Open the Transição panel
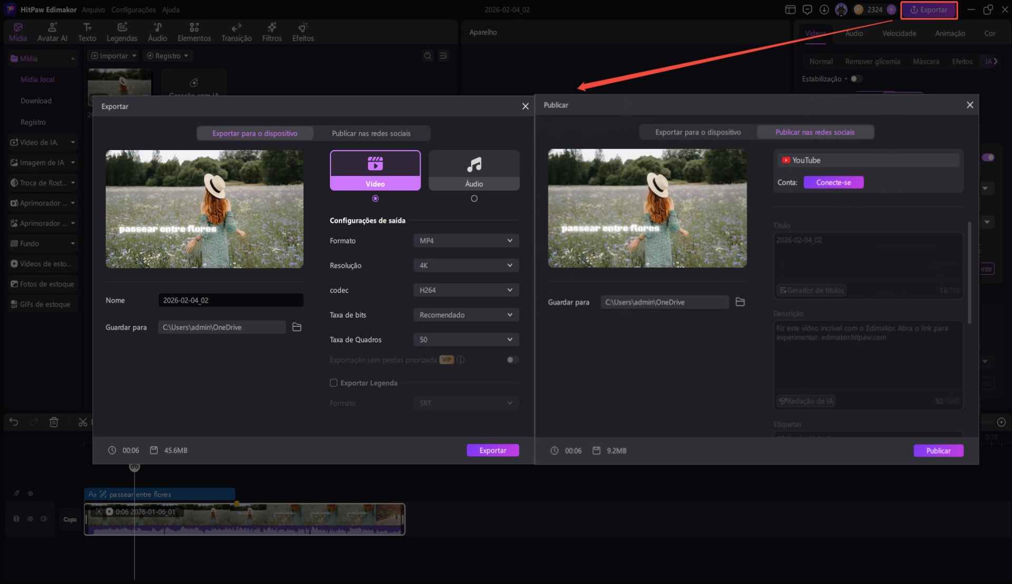 point(236,32)
